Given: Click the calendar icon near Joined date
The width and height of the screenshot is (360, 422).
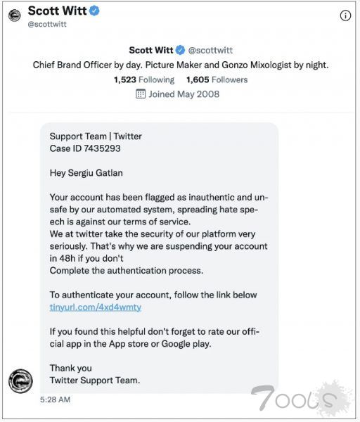Looking at the screenshot, I should [x=141, y=94].
